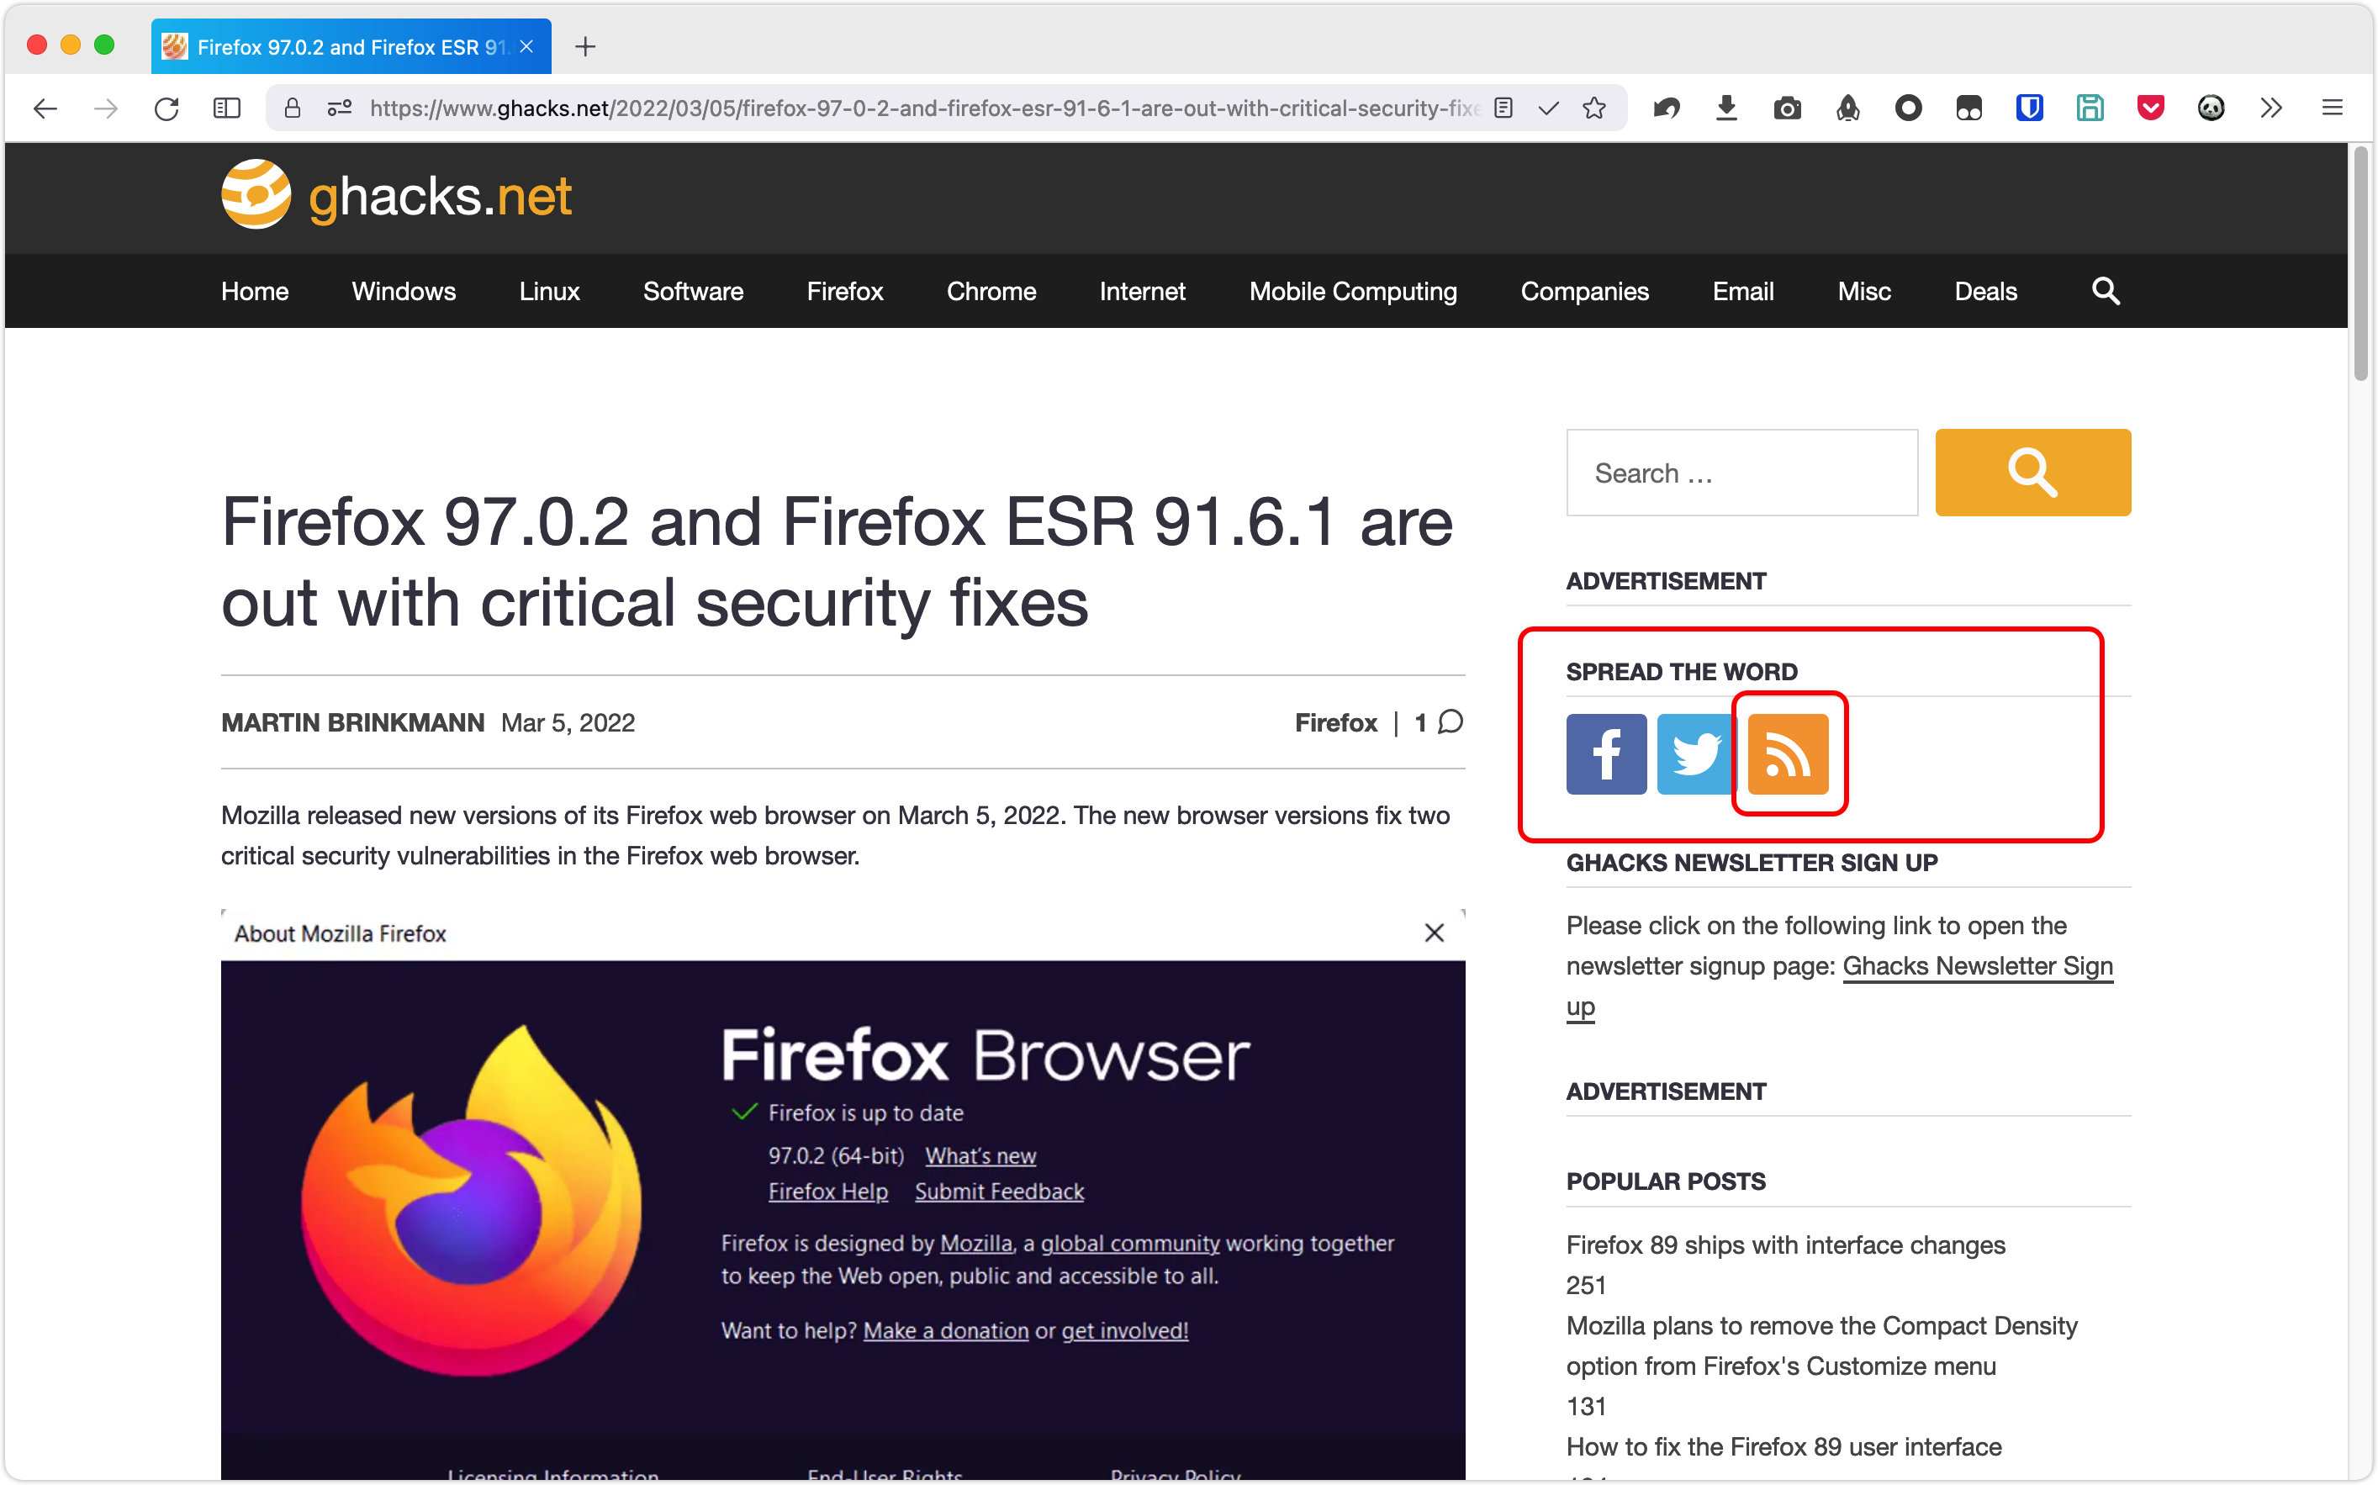2378x1485 pixels.
Task: Open the Firefox category in the site nav
Action: [x=844, y=292]
